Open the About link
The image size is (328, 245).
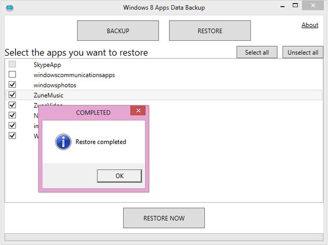click(310, 25)
